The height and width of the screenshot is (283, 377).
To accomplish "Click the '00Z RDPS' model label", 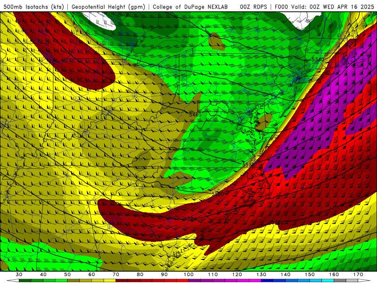I will pyautogui.click(x=254, y=7).
